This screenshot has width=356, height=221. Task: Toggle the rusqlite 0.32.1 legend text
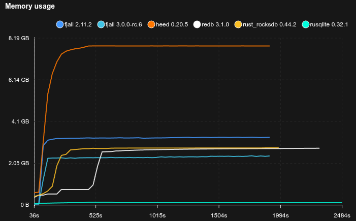[x=329, y=24]
